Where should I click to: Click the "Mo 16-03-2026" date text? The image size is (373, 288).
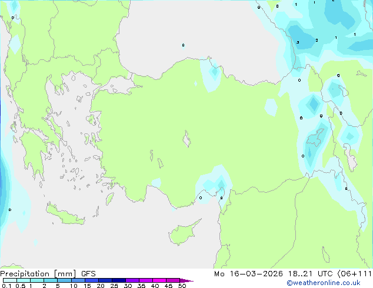coord(249,274)
